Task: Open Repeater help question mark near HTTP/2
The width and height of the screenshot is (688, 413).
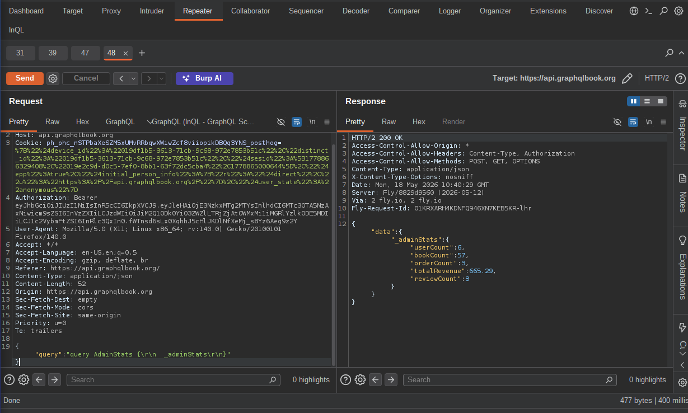Action: coord(680,78)
